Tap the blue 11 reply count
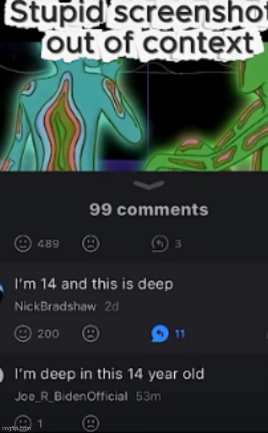The height and width of the screenshot is (433, 268). coord(180,334)
